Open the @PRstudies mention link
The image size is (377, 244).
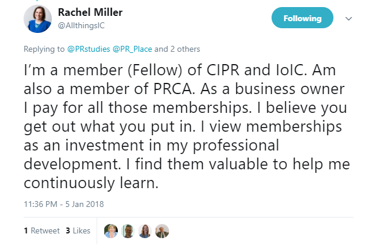pyautogui.click(x=85, y=49)
